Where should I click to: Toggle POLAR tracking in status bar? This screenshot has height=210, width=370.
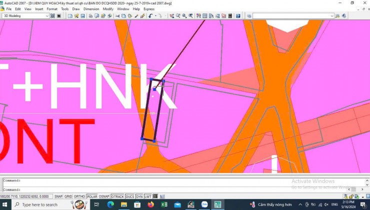[92, 196]
